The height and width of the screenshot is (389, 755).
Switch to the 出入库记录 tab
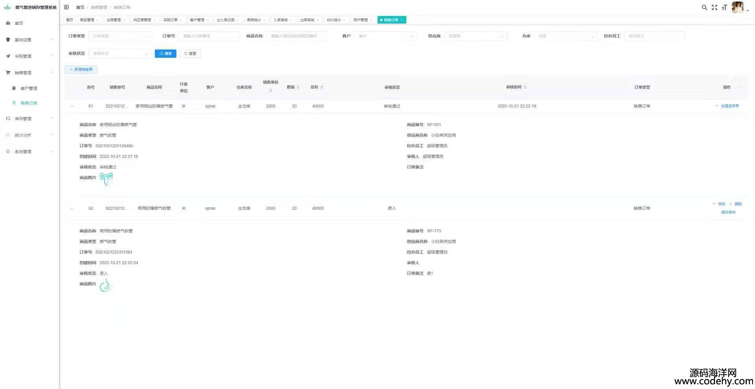(228, 20)
